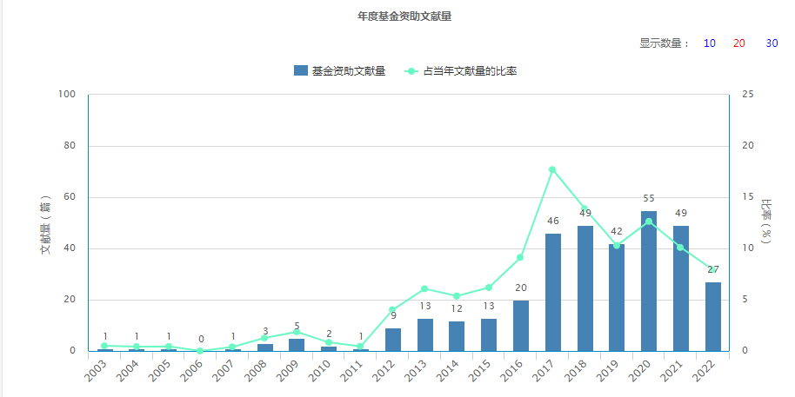Click the x-axis label 2017
This screenshot has height=397, width=795.
pyautogui.click(x=544, y=371)
